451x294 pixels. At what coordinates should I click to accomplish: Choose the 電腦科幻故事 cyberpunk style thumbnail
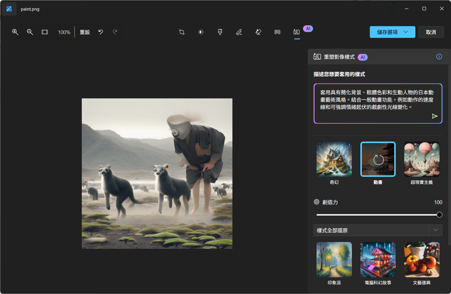(378, 260)
